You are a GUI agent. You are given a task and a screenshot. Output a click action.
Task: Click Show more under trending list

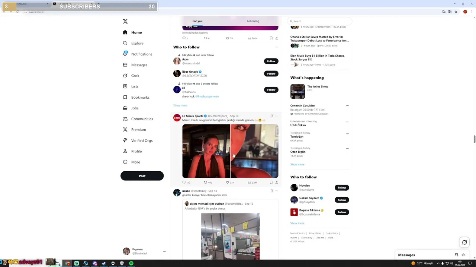pos(297,164)
